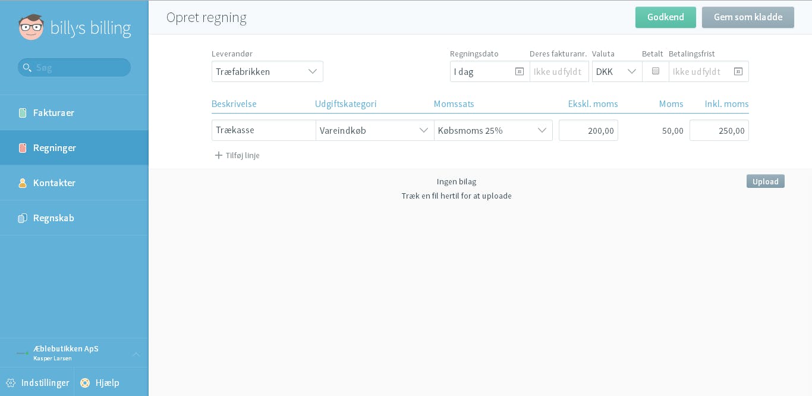Click the Kontakter person icon
This screenshot has width=812, height=396.
click(23, 183)
